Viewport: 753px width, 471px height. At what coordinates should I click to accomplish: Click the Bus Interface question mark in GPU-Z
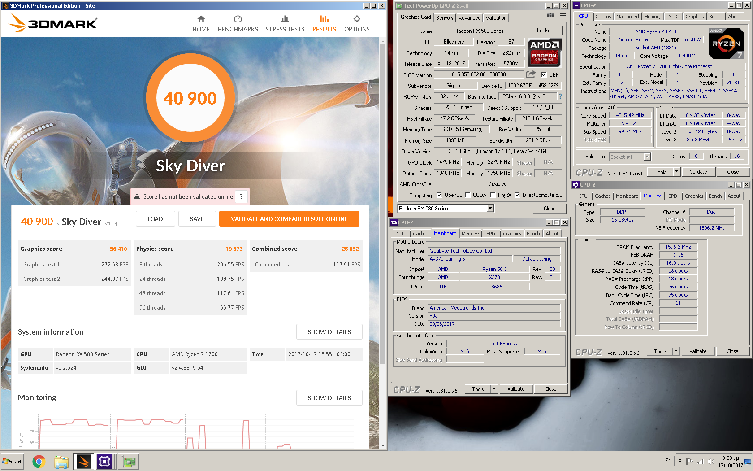coord(560,96)
